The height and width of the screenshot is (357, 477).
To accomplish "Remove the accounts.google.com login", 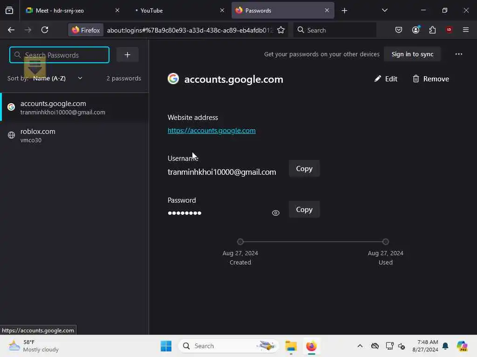I will click(430, 79).
